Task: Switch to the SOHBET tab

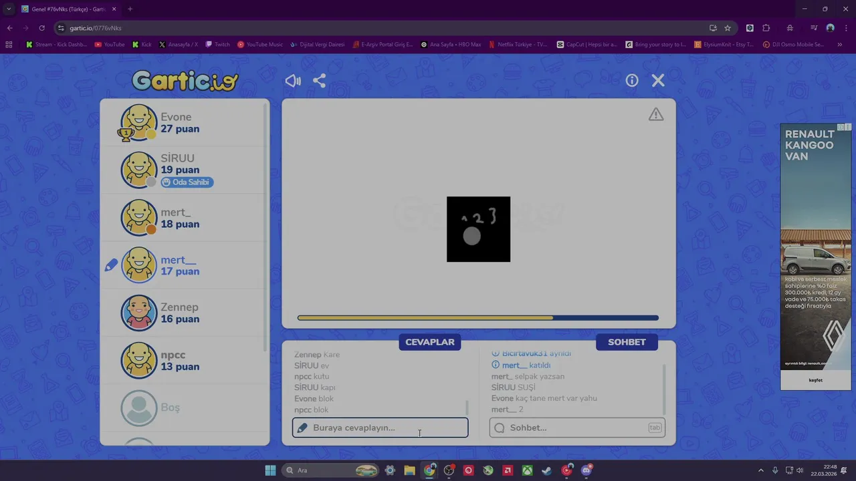Action: point(627,342)
